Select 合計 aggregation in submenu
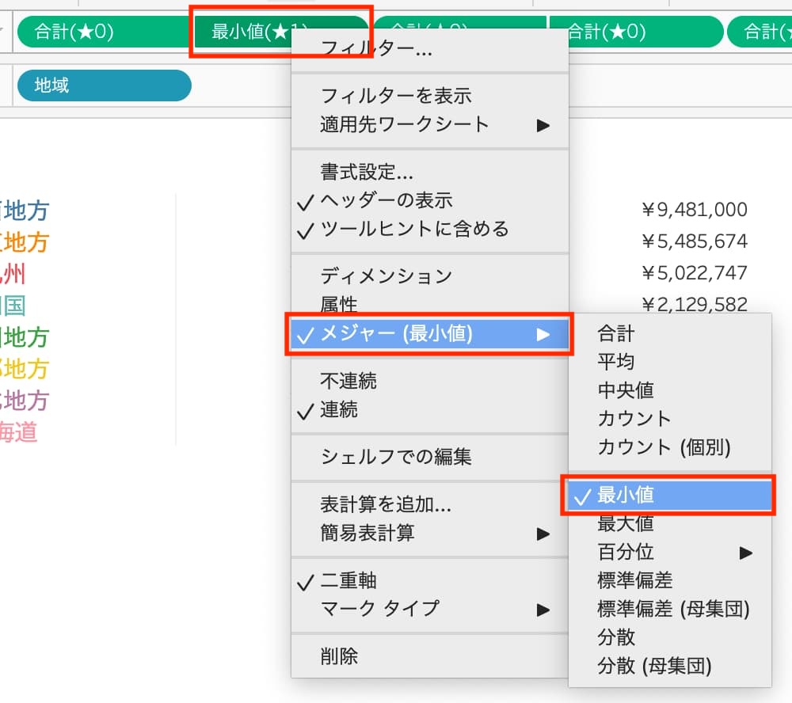 click(616, 333)
